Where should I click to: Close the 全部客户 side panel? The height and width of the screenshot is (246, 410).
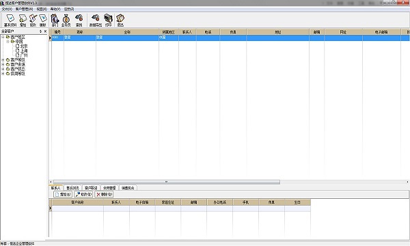coord(45,31)
